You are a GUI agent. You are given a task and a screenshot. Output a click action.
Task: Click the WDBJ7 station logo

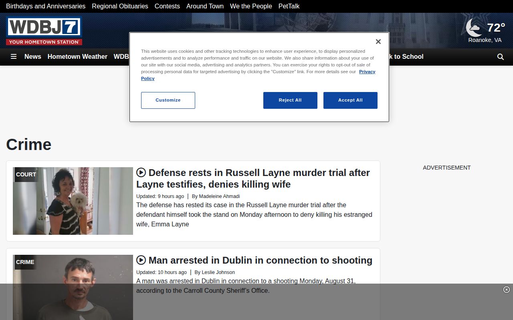coord(44,31)
